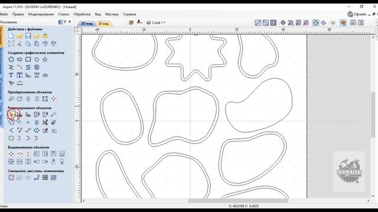Viewport: 378px width, 212px height.
Task: Click the question mark help button in drawing panel
Action: pos(65,22)
